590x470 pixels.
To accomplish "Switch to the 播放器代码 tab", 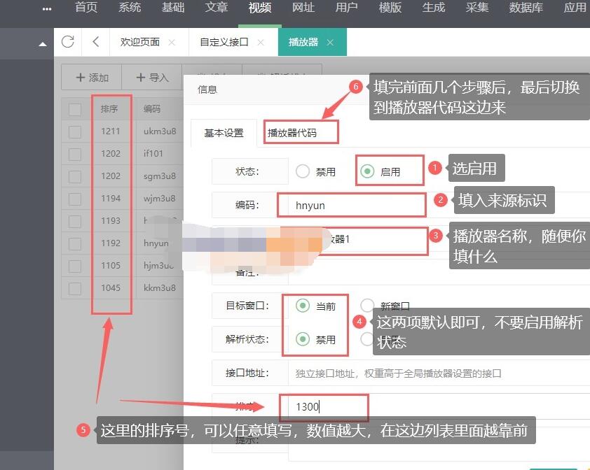I will tap(292, 133).
